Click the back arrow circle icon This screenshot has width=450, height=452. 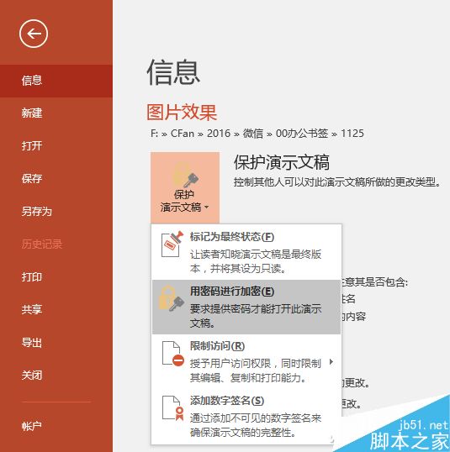(x=34, y=34)
